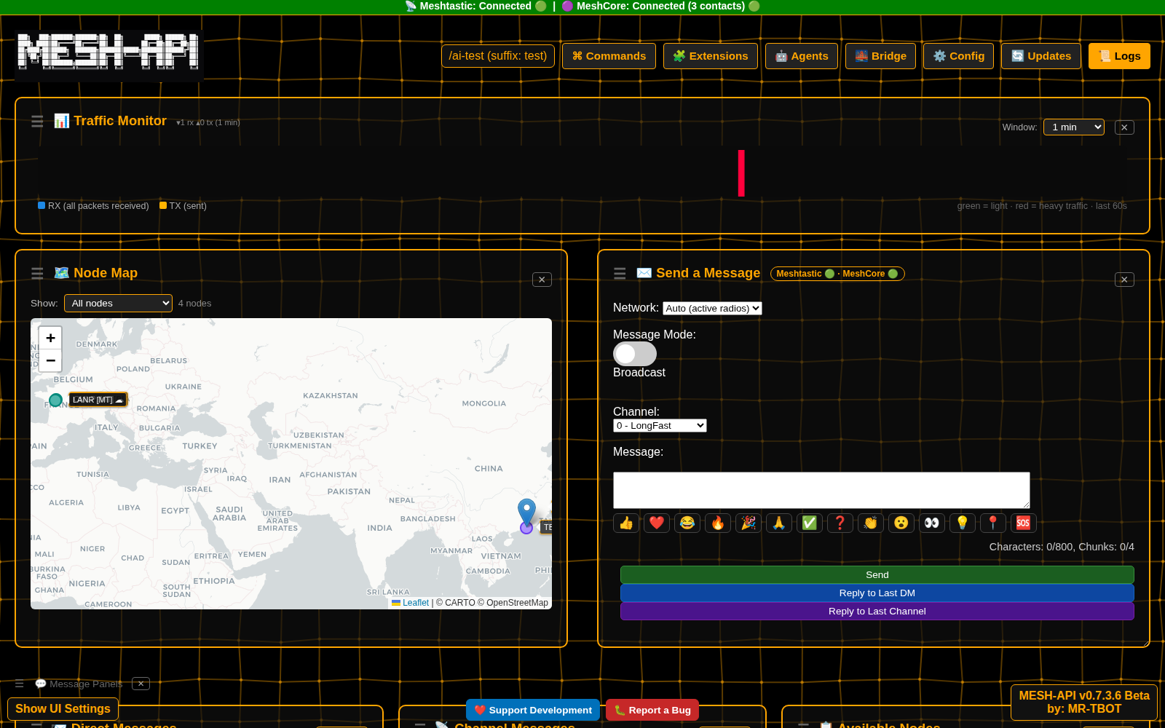1165x728 pixels.
Task: Insert the fire emoji
Action: click(718, 523)
